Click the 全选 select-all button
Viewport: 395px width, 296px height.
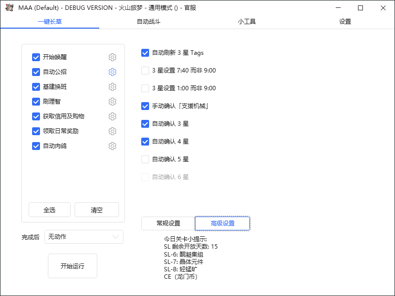(49, 209)
